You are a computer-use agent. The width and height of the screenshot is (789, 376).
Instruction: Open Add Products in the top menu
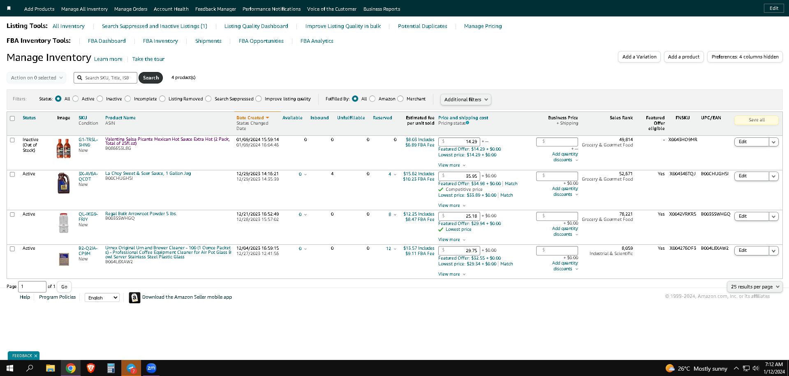[39, 9]
